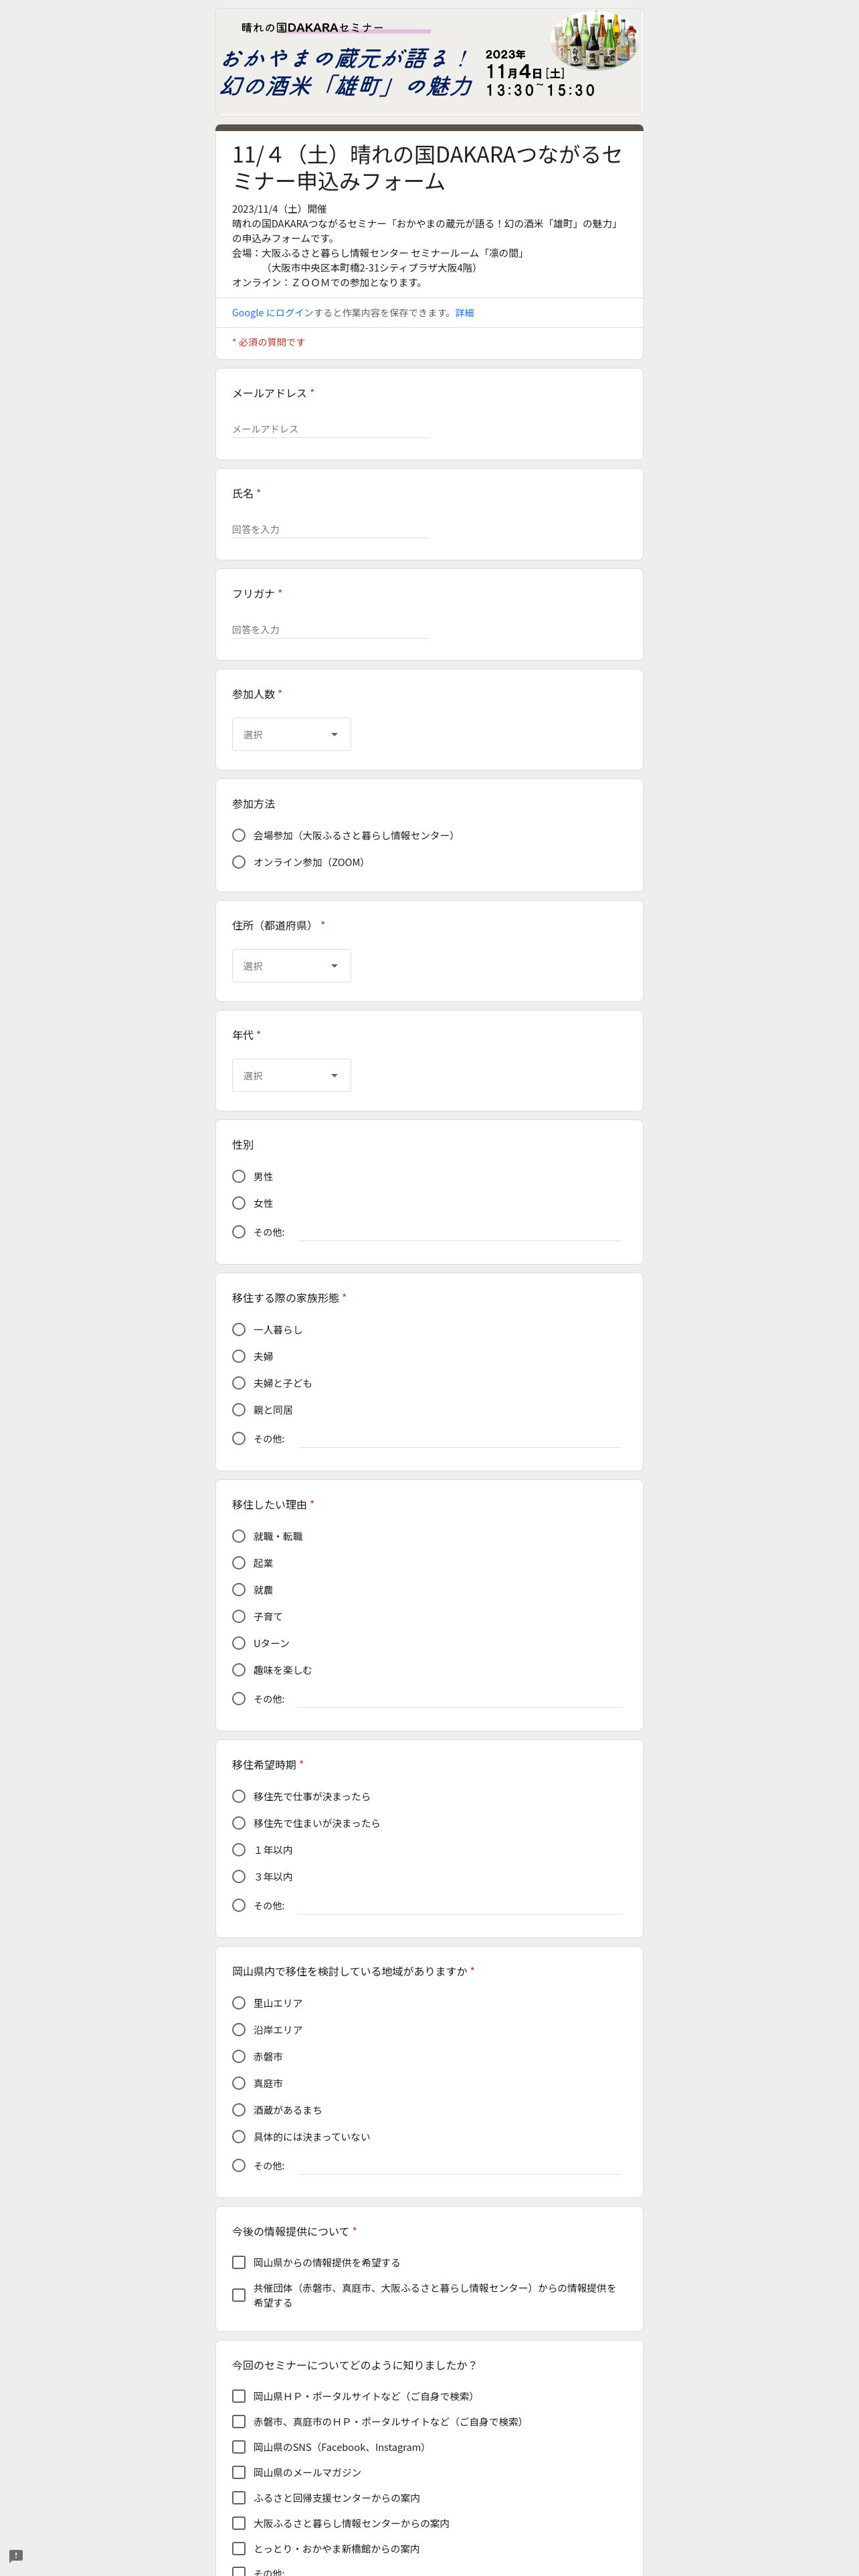The width and height of the screenshot is (859, 2576).
Task: Select Uターン as reason
Action: (x=239, y=1643)
